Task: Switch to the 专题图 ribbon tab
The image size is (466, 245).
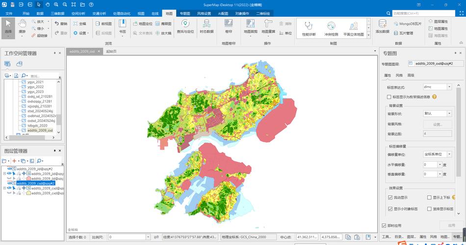Action: [x=184, y=13]
